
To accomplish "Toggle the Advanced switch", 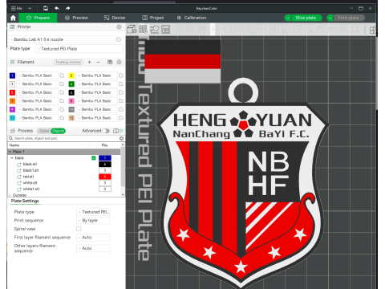I will (106, 131).
